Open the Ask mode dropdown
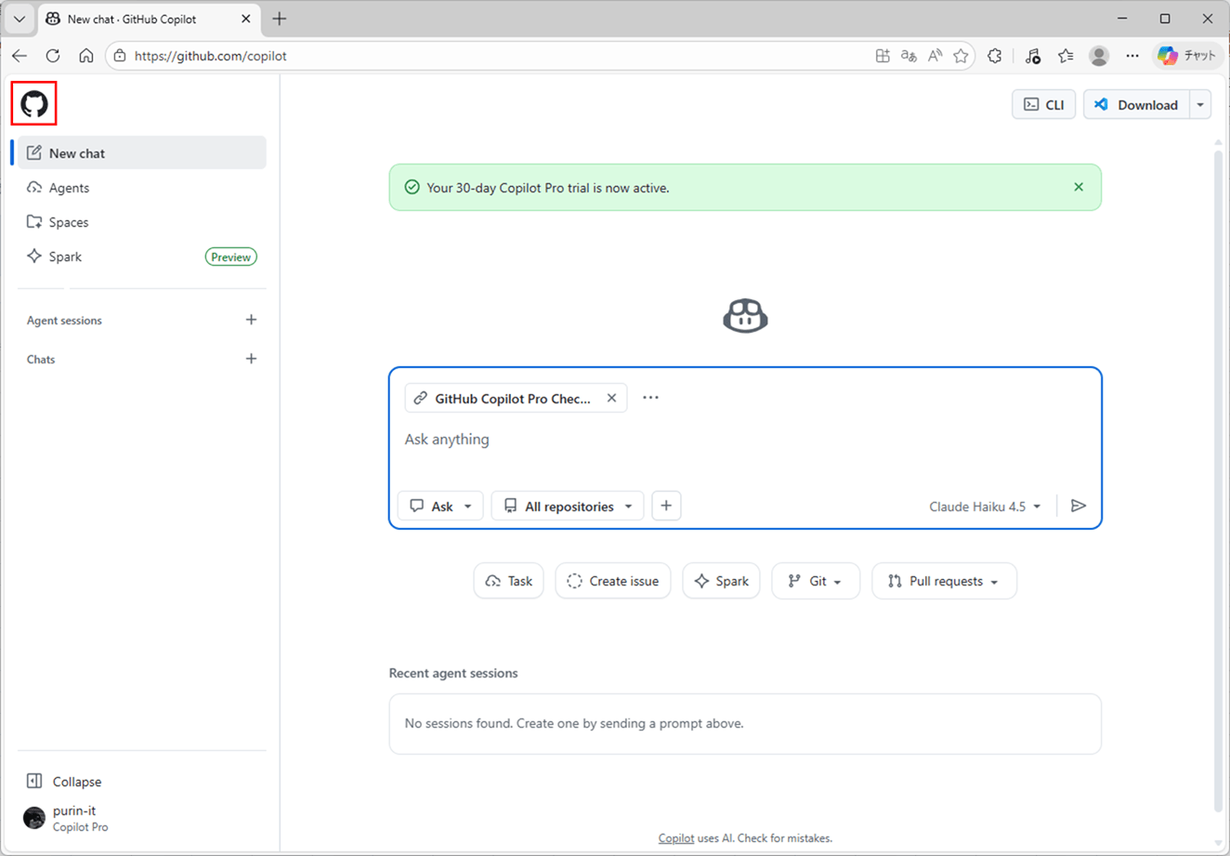This screenshot has width=1230, height=856. (x=439, y=505)
